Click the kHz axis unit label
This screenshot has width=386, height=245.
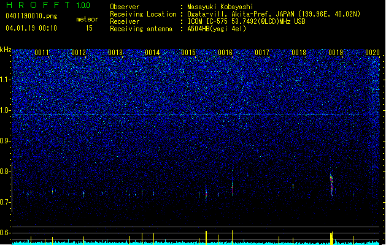coord(6,50)
